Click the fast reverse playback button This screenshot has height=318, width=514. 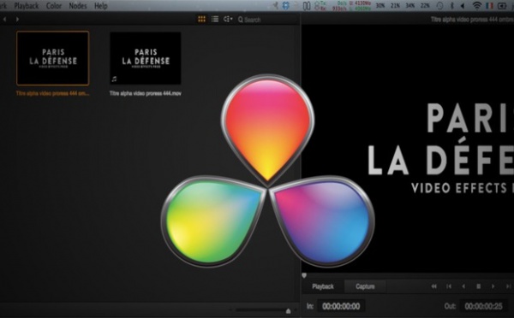(433, 286)
